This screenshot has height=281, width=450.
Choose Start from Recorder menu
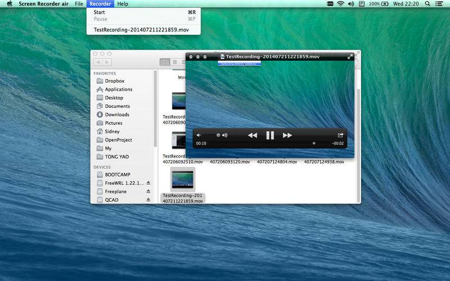(x=143, y=12)
